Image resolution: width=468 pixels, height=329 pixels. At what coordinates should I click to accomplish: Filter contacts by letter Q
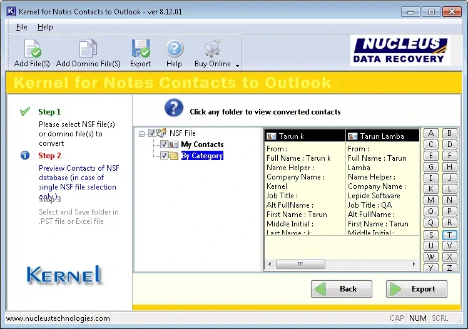click(431, 223)
